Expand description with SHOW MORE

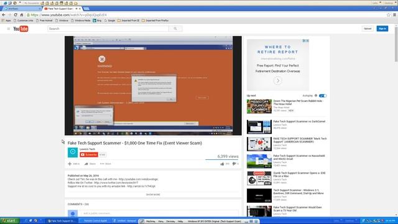[x=153, y=195]
